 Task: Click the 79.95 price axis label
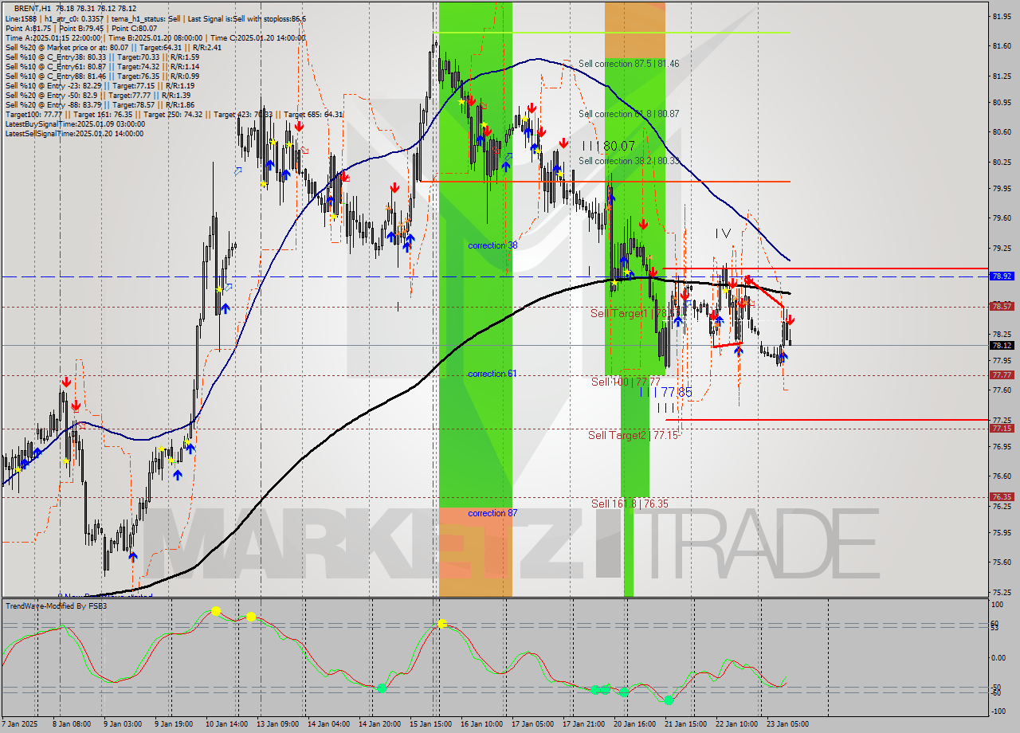click(x=1002, y=189)
